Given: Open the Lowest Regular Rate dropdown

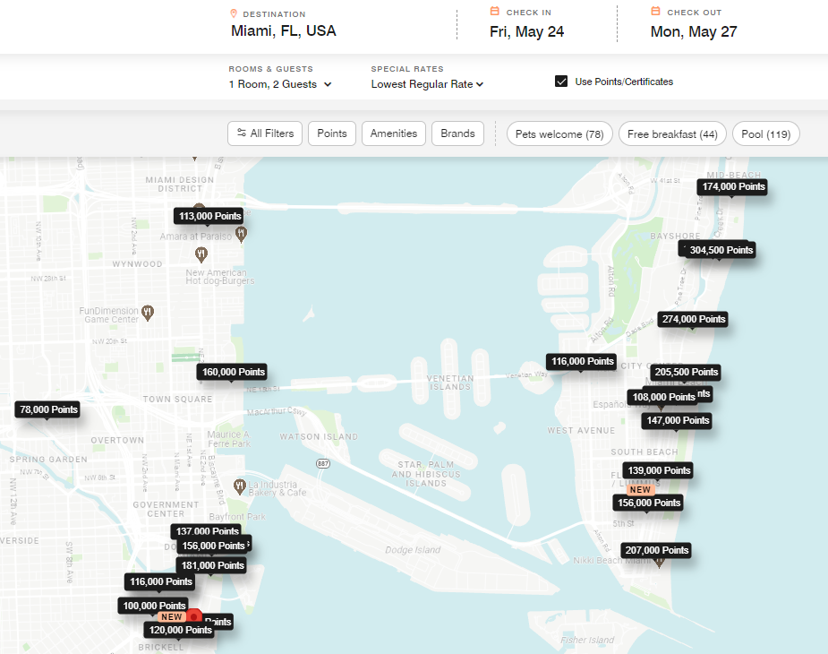Looking at the screenshot, I should [427, 84].
